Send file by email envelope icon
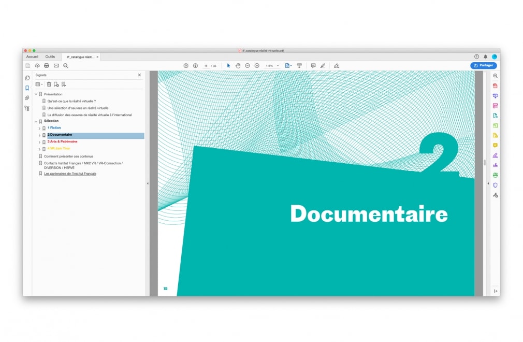523x342 pixels. click(56, 66)
